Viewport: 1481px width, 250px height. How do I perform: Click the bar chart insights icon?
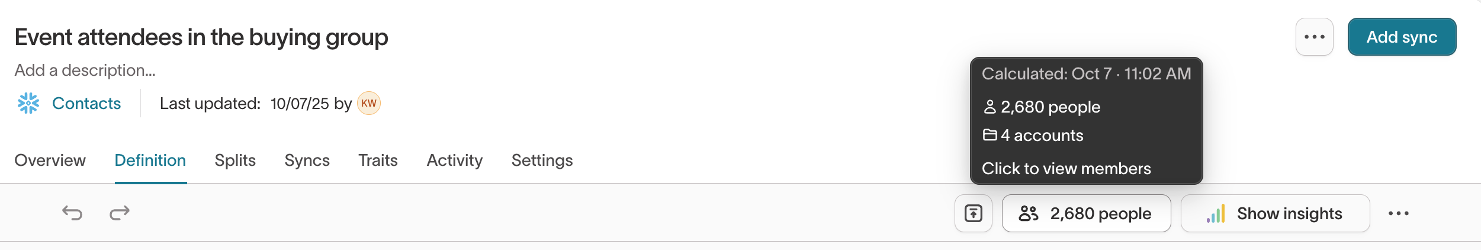pyautogui.click(x=1215, y=214)
